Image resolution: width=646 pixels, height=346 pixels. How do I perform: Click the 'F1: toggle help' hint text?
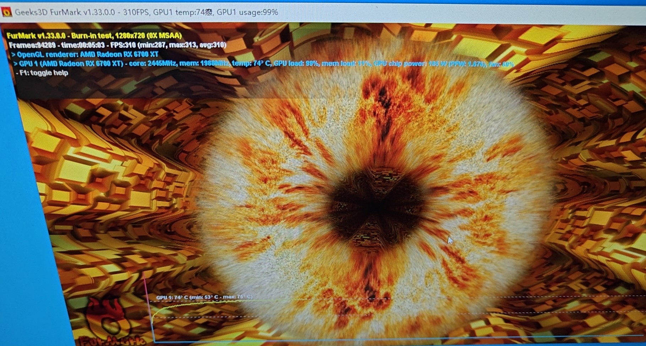pos(42,73)
